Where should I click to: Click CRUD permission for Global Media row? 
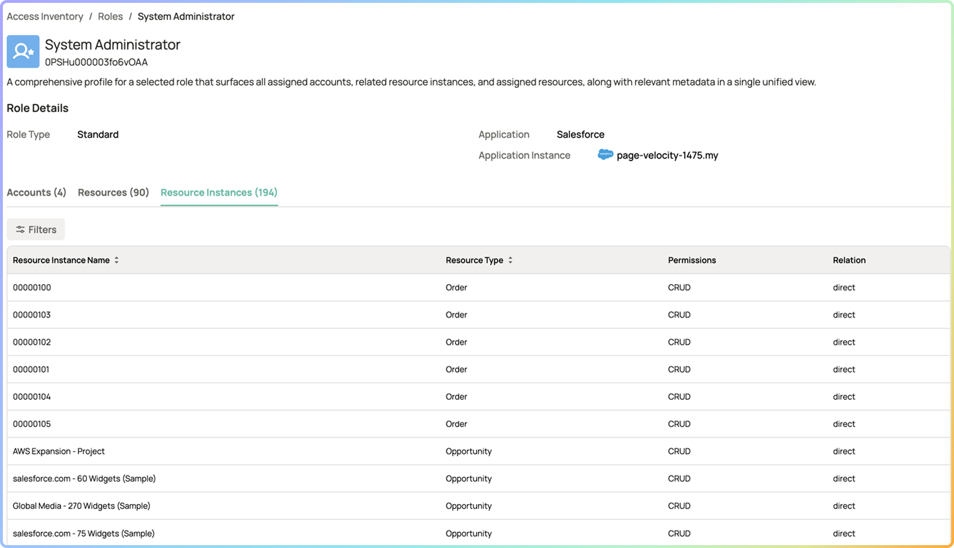(x=679, y=506)
